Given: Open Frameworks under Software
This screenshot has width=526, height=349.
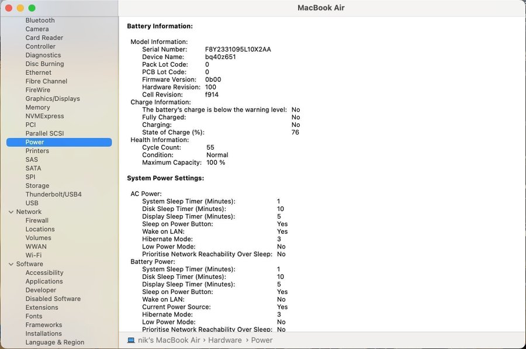Looking at the screenshot, I should [44, 325].
